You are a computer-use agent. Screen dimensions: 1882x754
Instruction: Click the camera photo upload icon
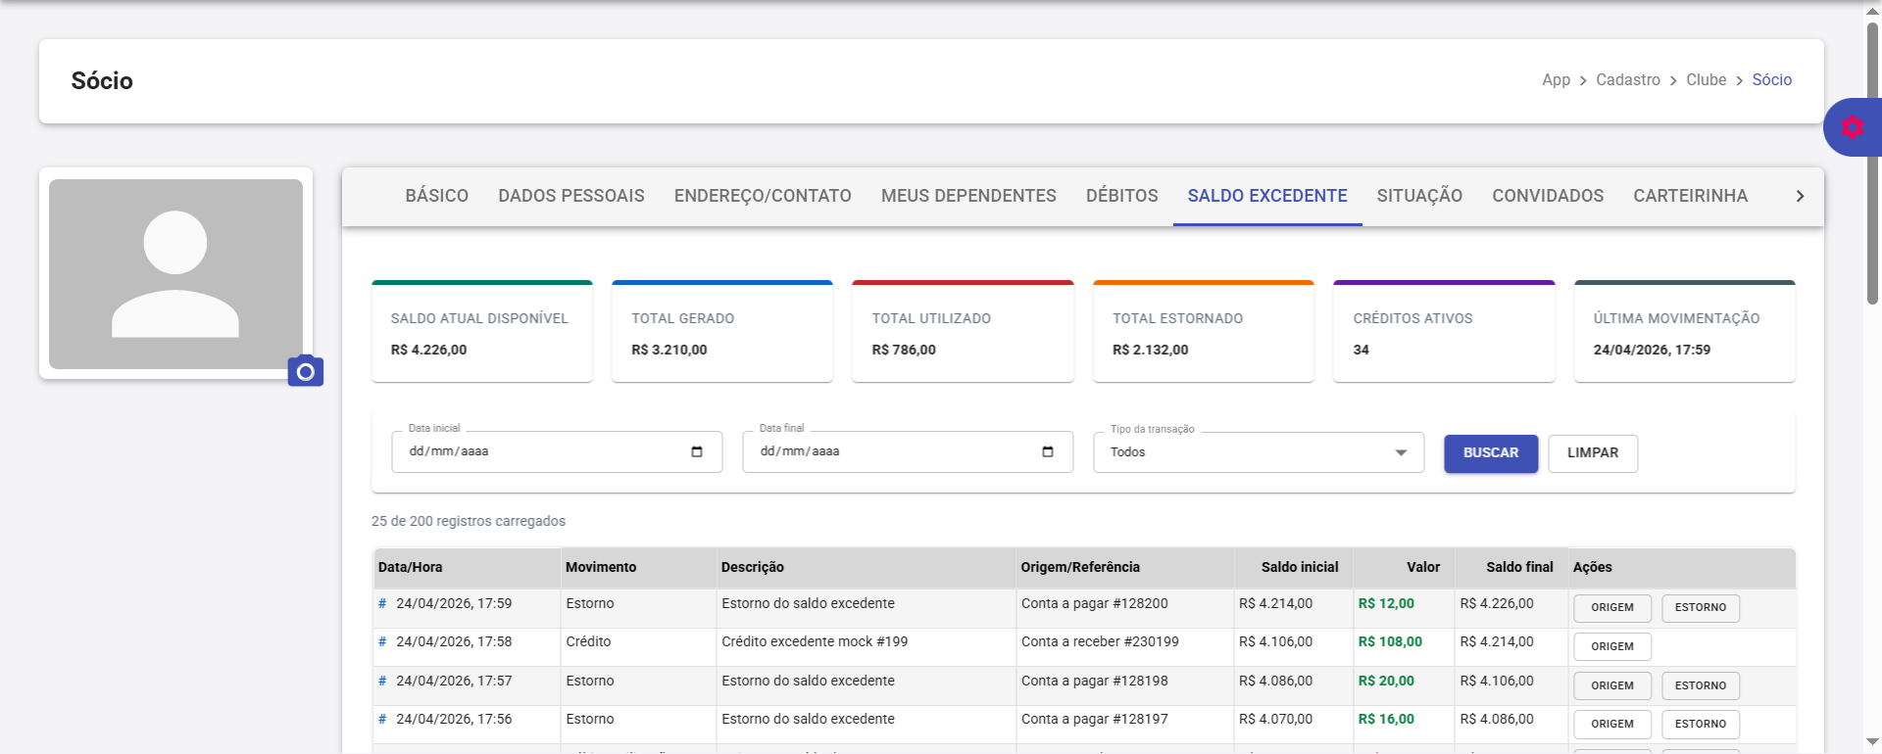[x=306, y=371]
